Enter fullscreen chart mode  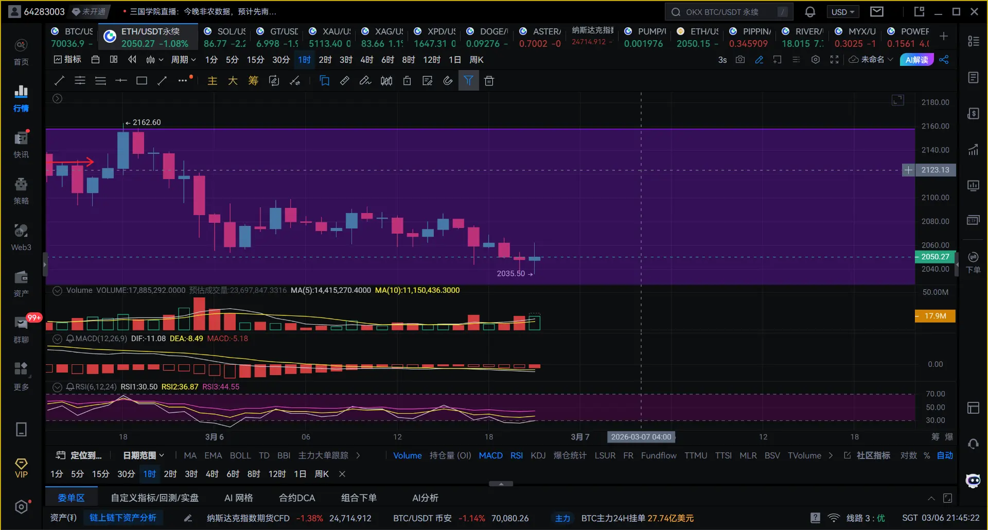834,60
